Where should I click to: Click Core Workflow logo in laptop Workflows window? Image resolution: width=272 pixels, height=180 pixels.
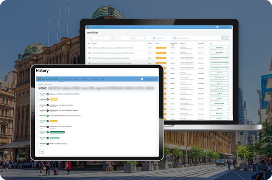pos(88,27)
